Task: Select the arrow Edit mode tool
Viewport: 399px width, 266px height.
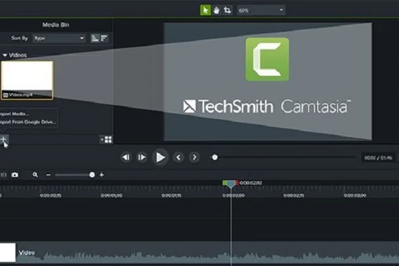Action: pyautogui.click(x=205, y=11)
